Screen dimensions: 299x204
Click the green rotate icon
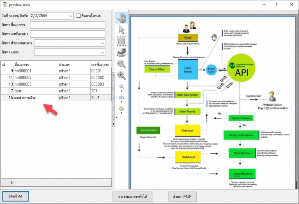click(122, 109)
